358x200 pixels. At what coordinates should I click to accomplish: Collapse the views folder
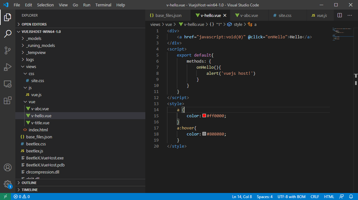click(80, 67)
